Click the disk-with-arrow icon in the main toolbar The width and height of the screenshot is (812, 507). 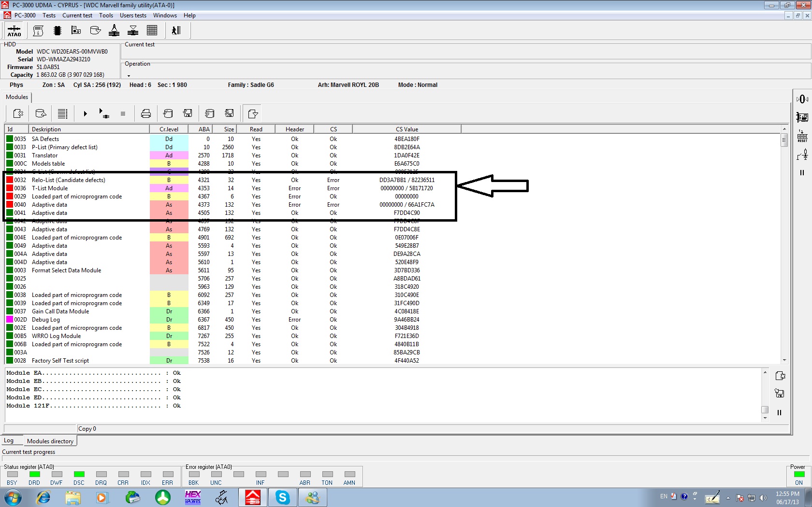(95, 31)
